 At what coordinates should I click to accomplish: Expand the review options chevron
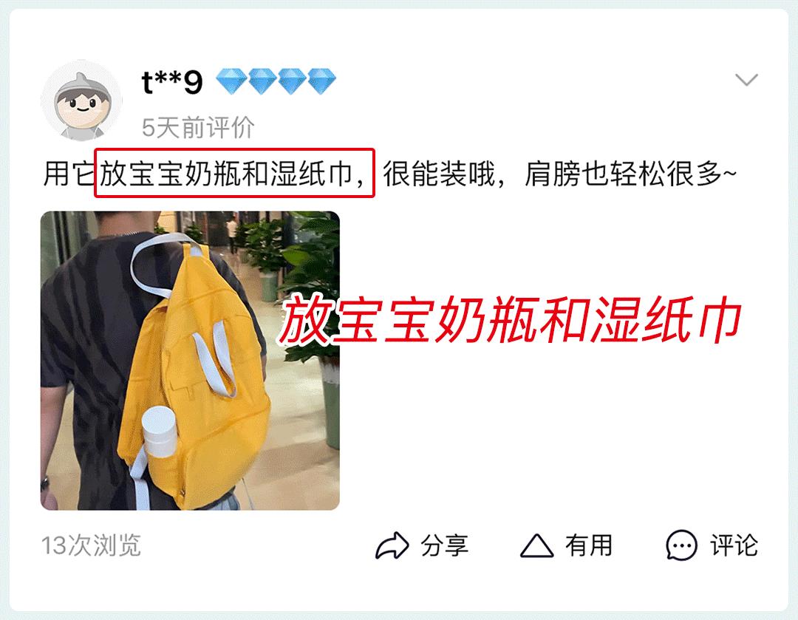[x=746, y=80]
